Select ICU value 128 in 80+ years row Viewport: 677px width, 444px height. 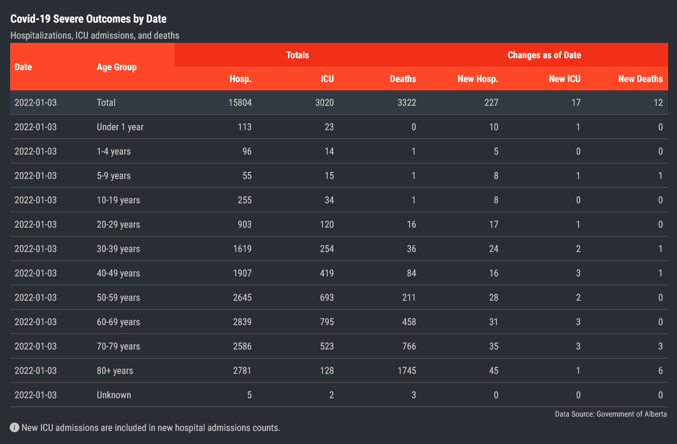(327, 370)
